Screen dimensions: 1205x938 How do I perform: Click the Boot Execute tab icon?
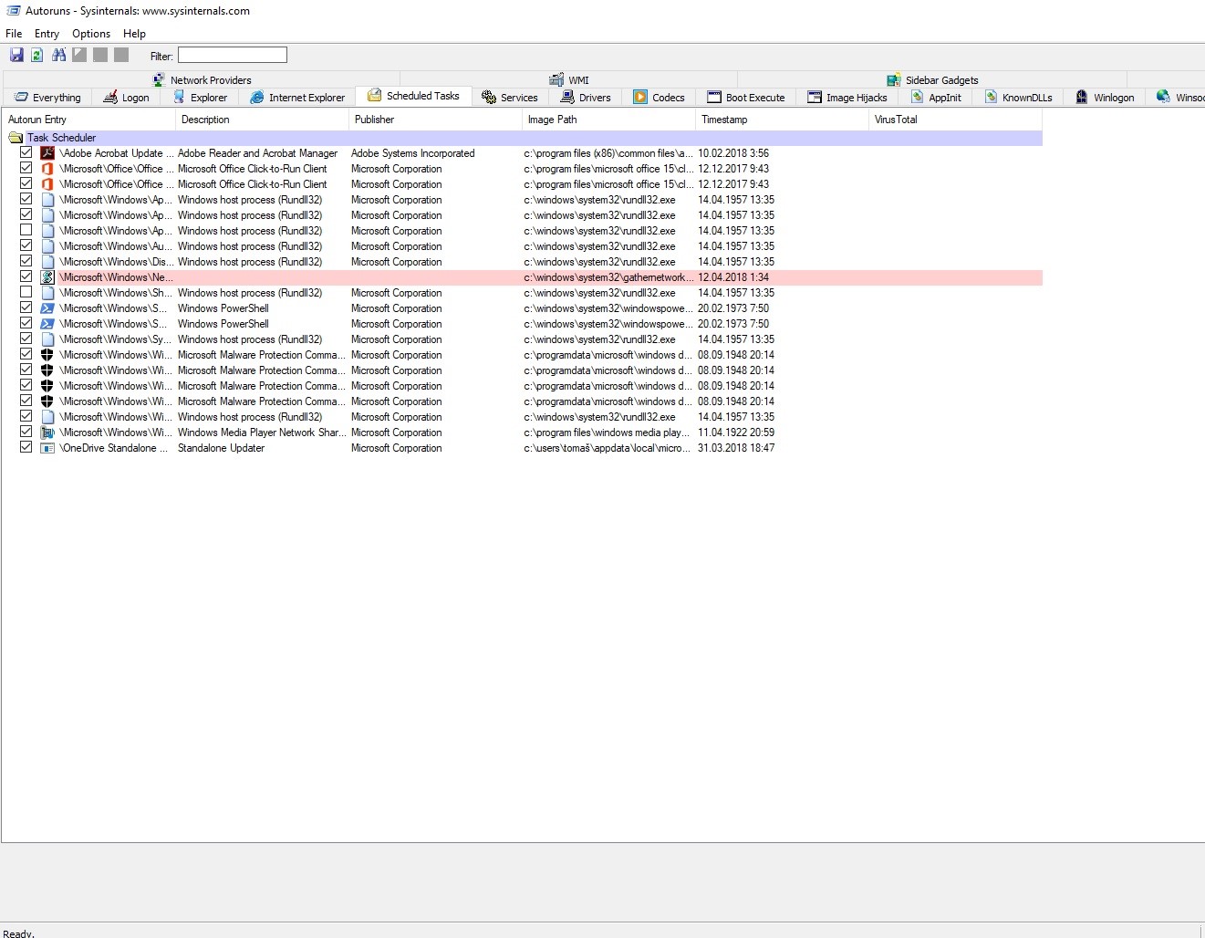click(x=713, y=98)
